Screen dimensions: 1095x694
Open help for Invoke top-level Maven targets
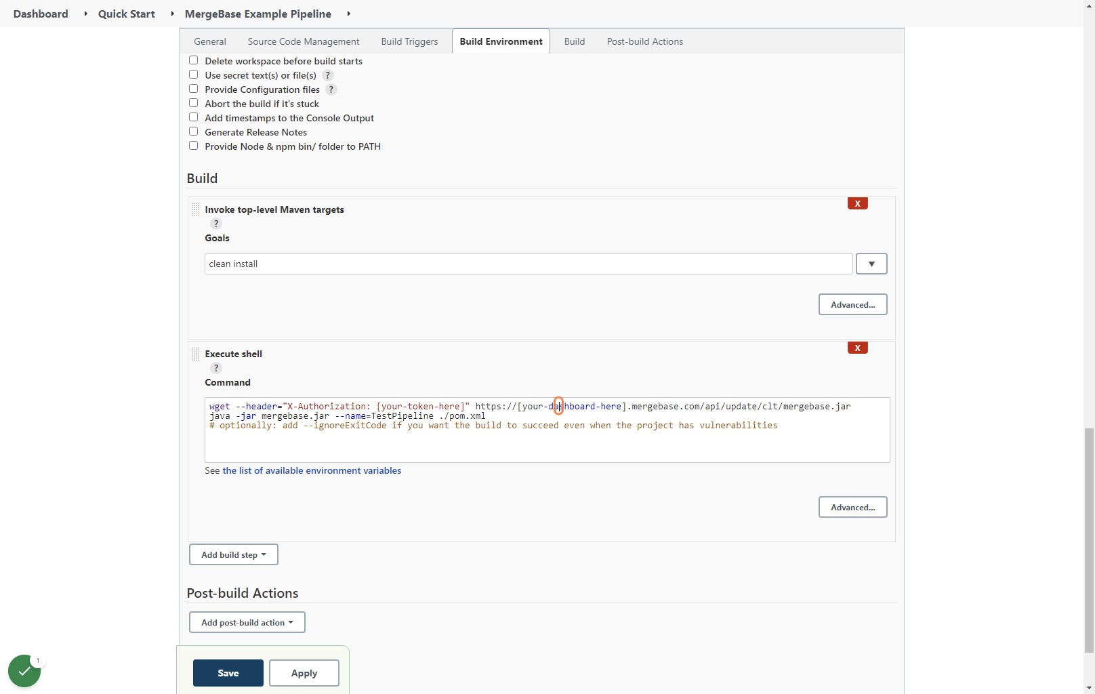[216, 224]
